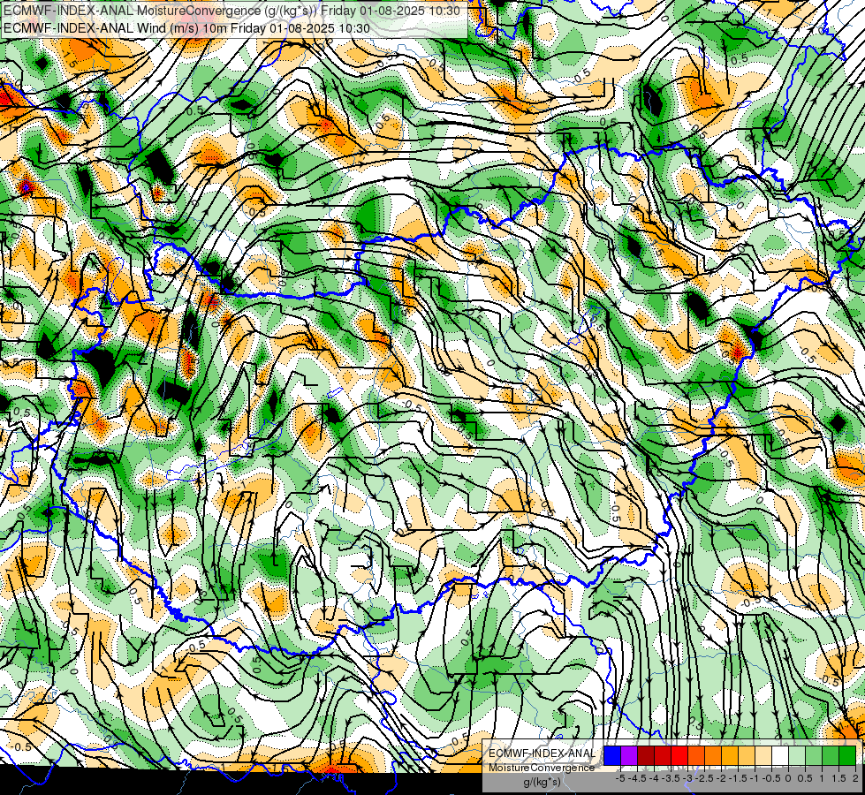
Task: Click the light orange swatch from -1.5 to -1
Action: coord(747,755)
